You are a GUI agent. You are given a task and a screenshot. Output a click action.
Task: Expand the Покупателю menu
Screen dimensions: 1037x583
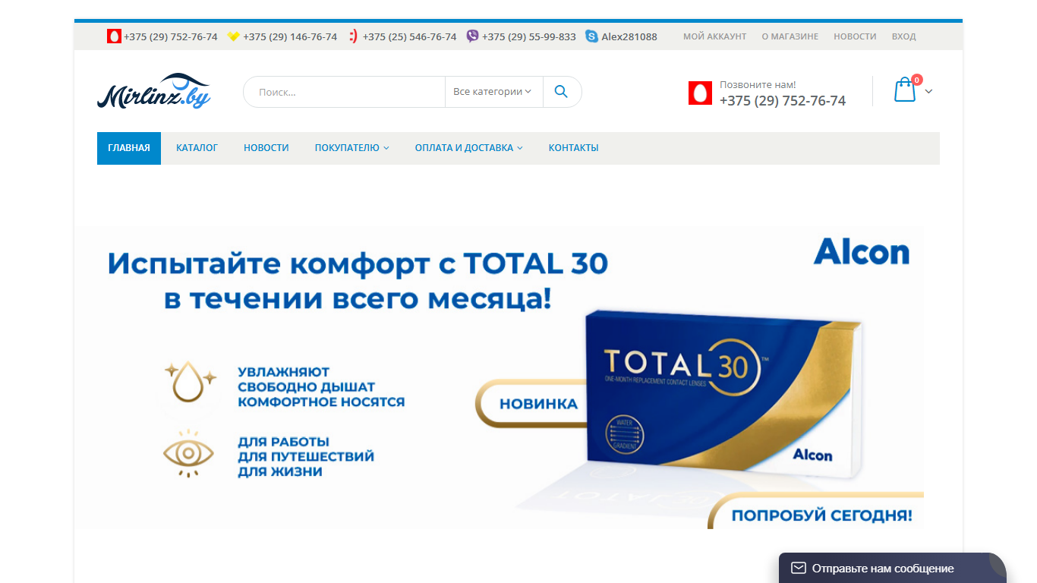(351, 148)
